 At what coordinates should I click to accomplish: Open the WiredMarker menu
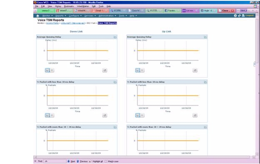[x=83, y=6]
